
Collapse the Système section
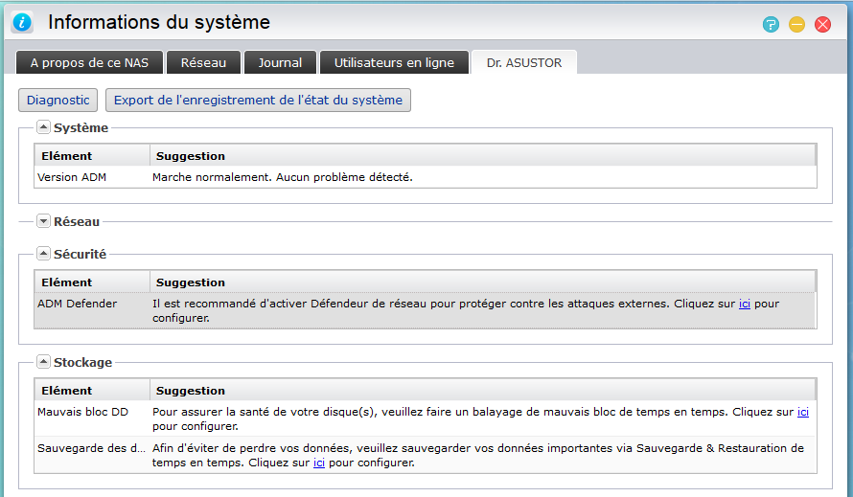[43, 127]
